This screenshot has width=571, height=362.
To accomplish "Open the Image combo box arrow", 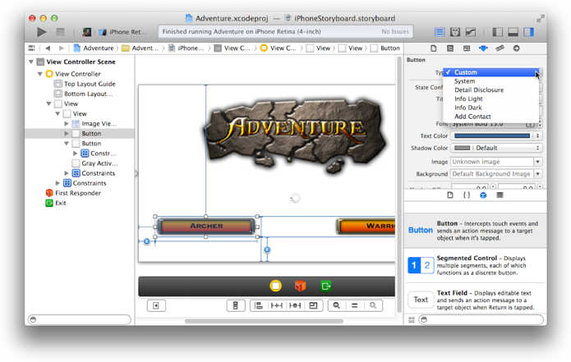I will pos(538,162).
